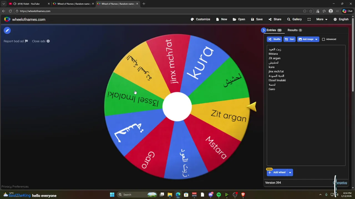The height and width of the screenshot is (199, 355).
Task: Create a New wheel
Action: click(x=221, y=19)
